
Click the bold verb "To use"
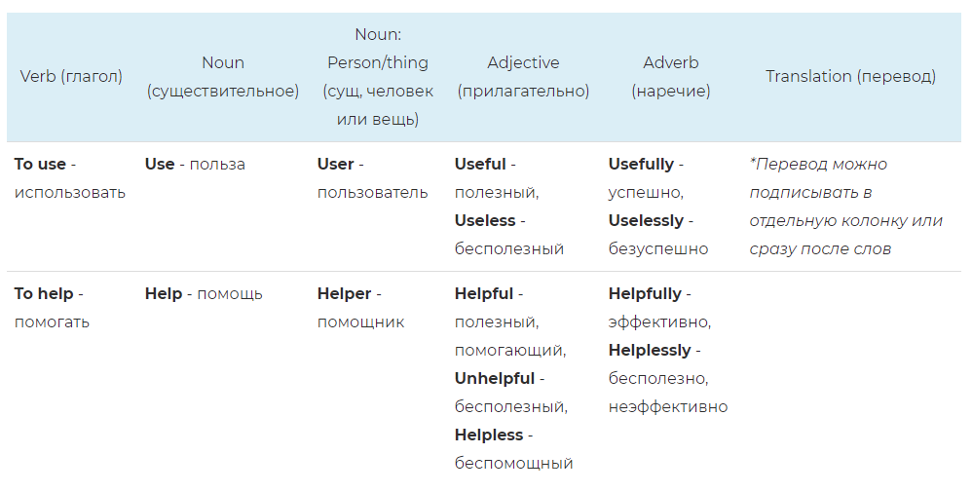pos(40,164)
